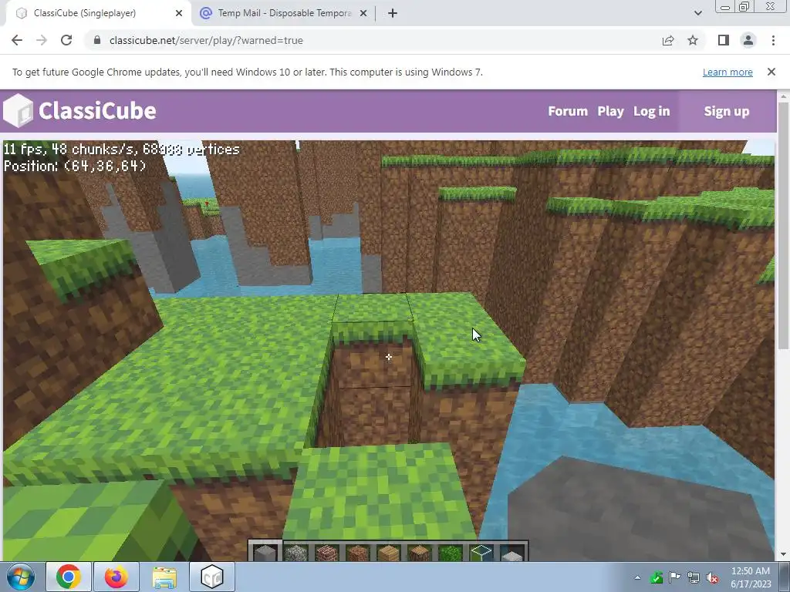Open the Windows Start menu
The height and width of the screenshot is (592, 790).
(21, 577)
